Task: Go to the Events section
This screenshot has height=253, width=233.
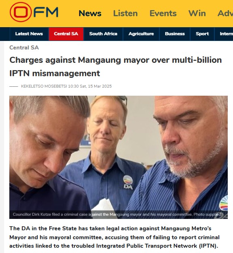Action: tap(163, 13)
